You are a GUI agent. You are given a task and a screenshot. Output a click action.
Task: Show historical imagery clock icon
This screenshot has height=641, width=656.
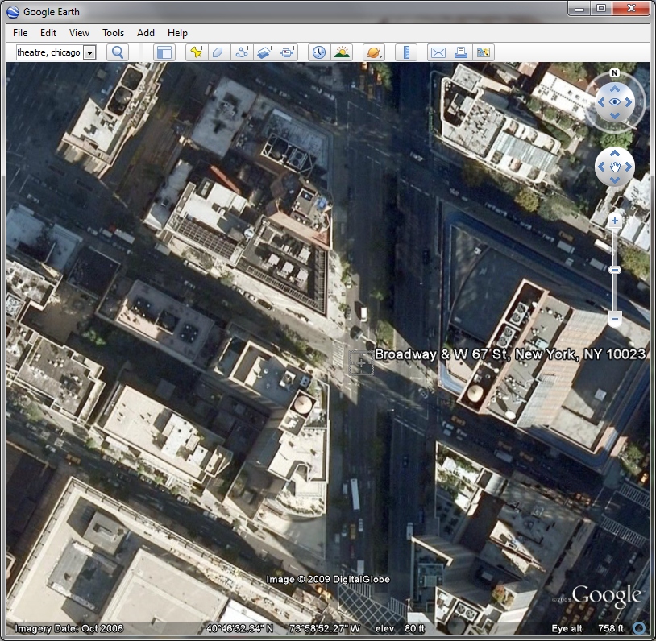pyautogui.click(x=319, y=52)
